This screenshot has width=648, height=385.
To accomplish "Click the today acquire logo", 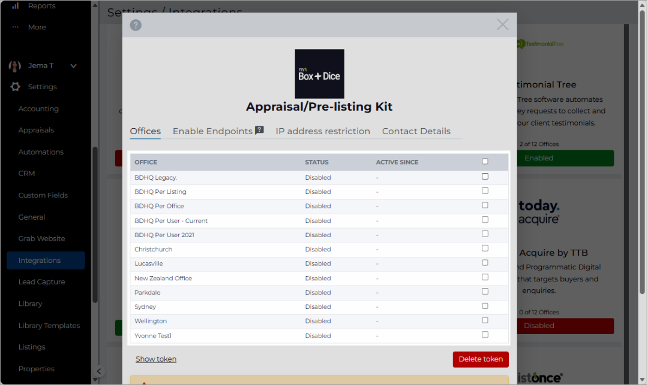I will pos(539,213).
